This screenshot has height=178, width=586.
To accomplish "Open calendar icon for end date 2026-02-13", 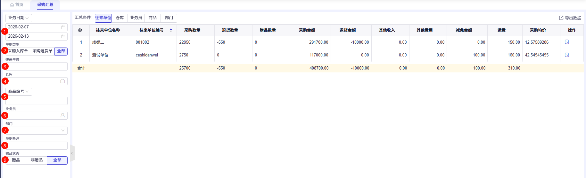I will pos(63,36).
